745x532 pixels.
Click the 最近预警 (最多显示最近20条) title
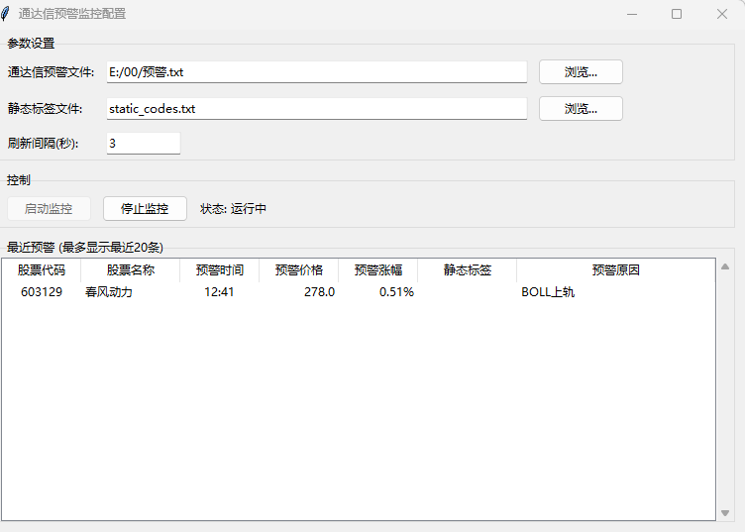click(x=85, y=248)
